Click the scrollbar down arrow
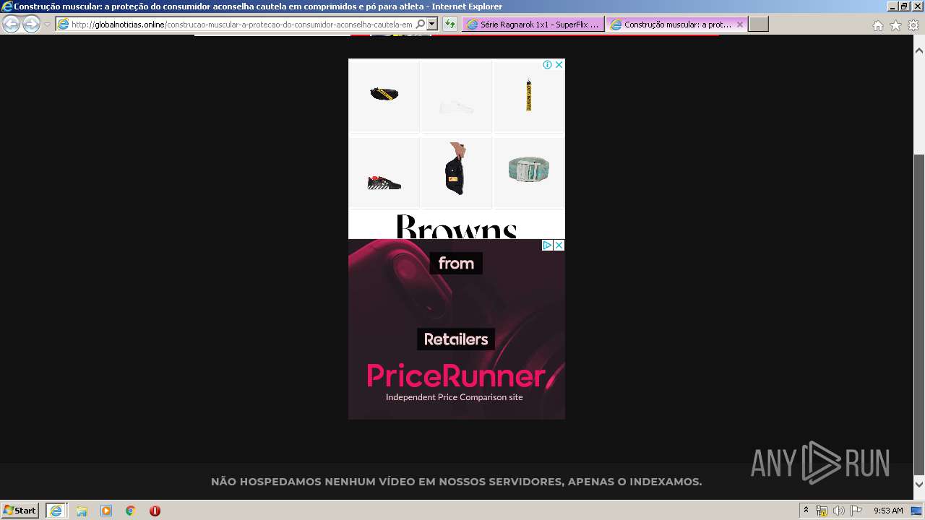 point(919,484)
